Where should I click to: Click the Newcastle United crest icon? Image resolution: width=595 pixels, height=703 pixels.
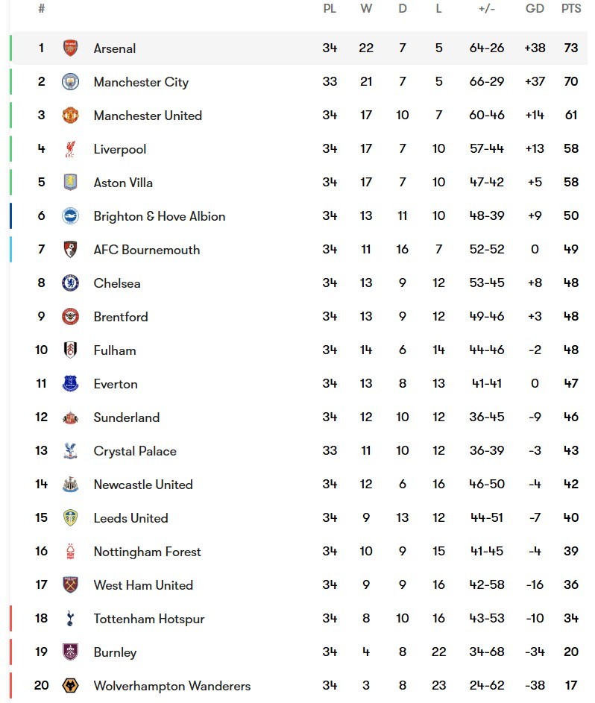pyautogui.click(x=70, y=485)
